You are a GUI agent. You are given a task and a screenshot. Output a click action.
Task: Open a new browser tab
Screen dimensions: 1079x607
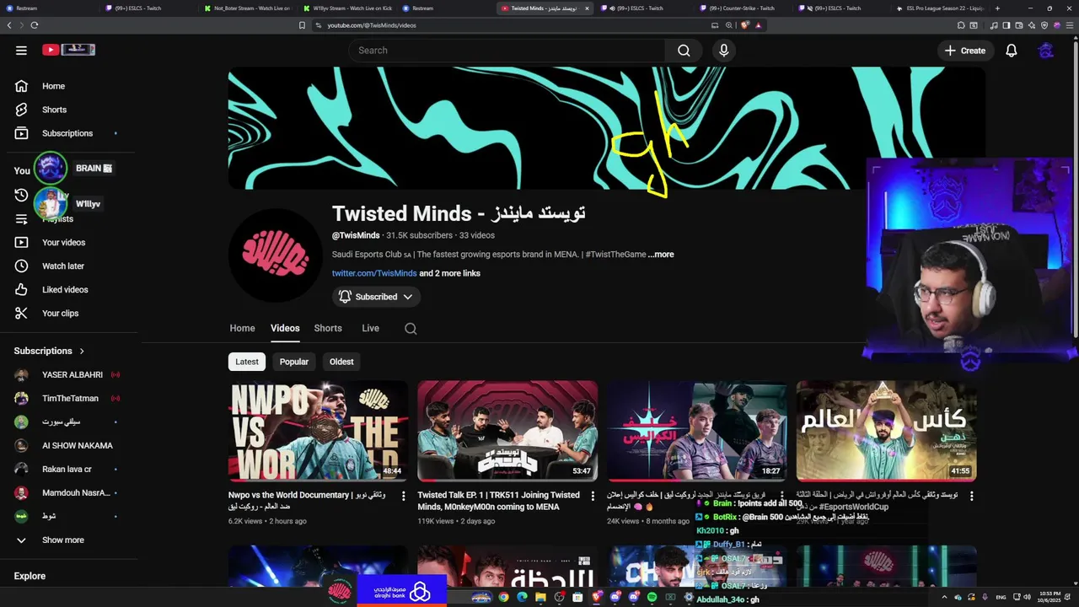point(997,8)
